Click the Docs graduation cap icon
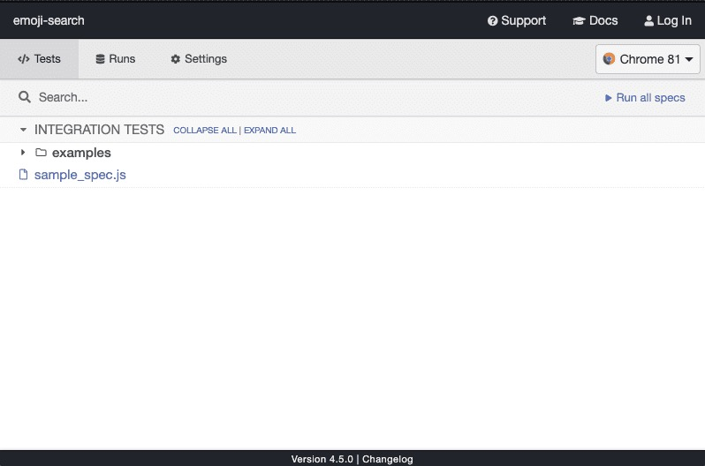 click(x=579, y=21)
